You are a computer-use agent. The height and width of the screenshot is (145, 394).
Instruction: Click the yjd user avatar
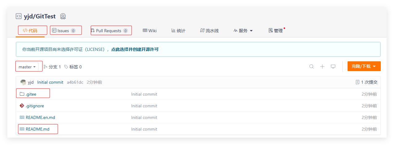tap(23, 82)
